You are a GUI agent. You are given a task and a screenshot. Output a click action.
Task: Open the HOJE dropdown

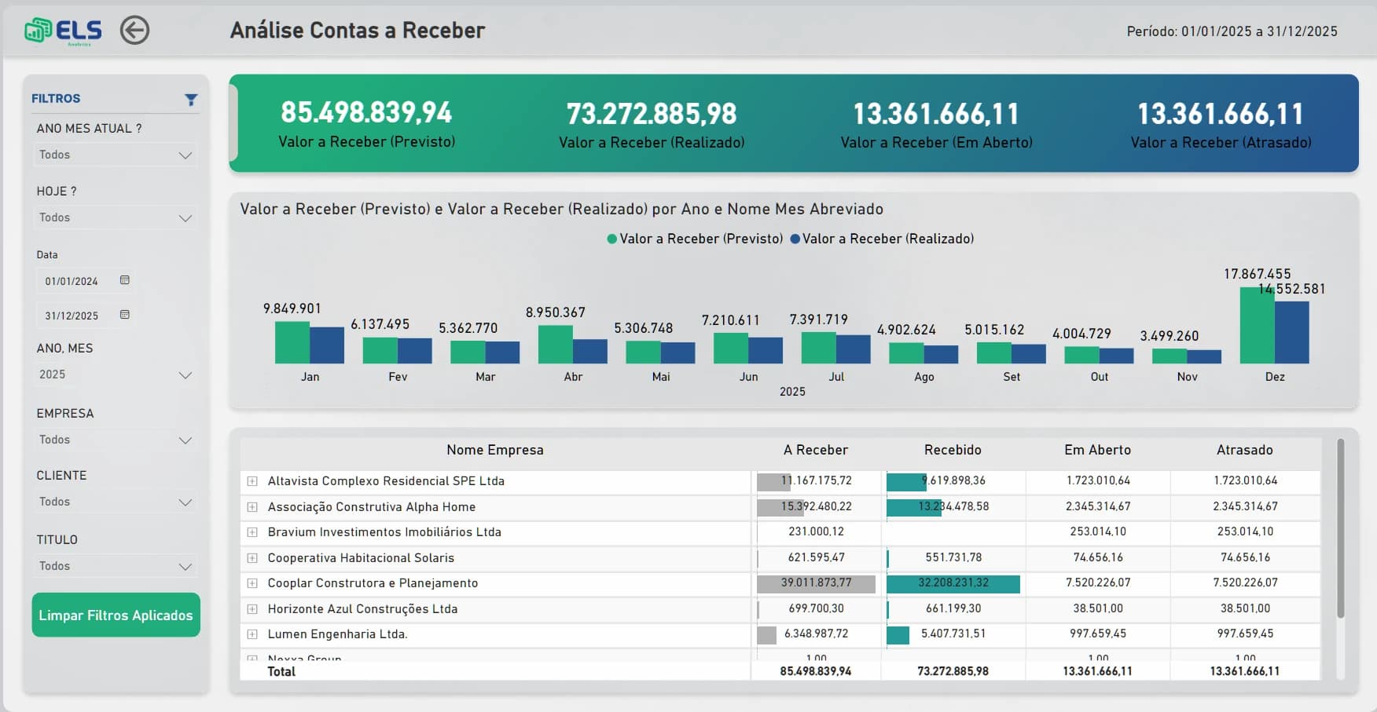[x=116, y=217]
